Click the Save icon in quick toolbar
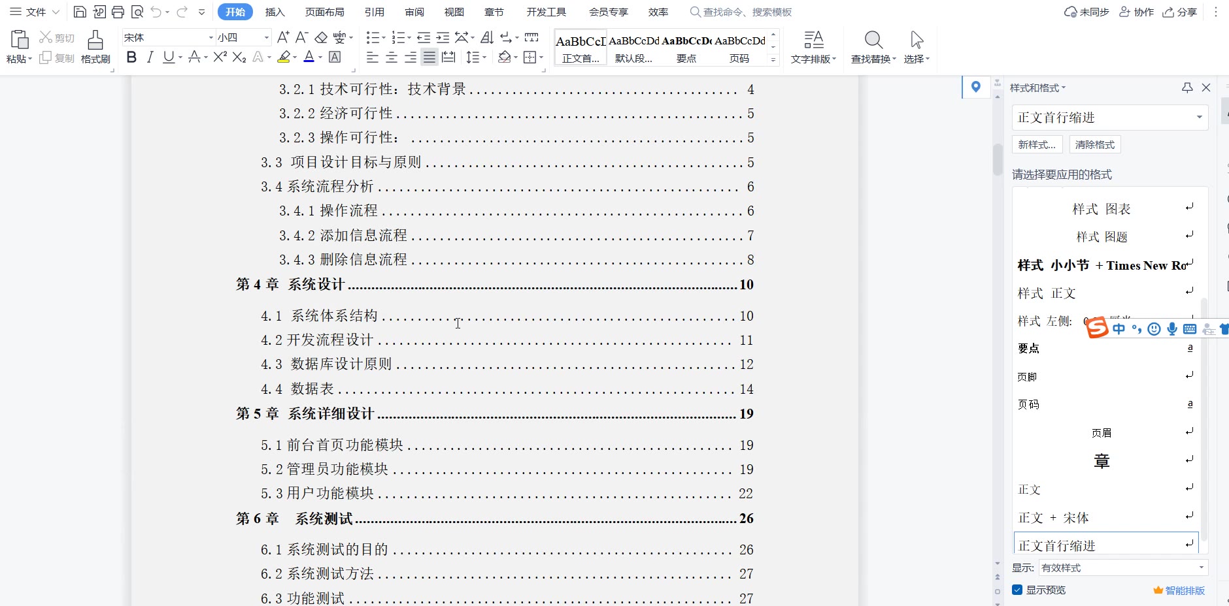This screenshot has height=606, width=1229. click(80, 12)
